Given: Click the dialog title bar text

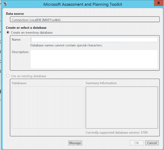Looking at the screenshot, I should 83,4.
